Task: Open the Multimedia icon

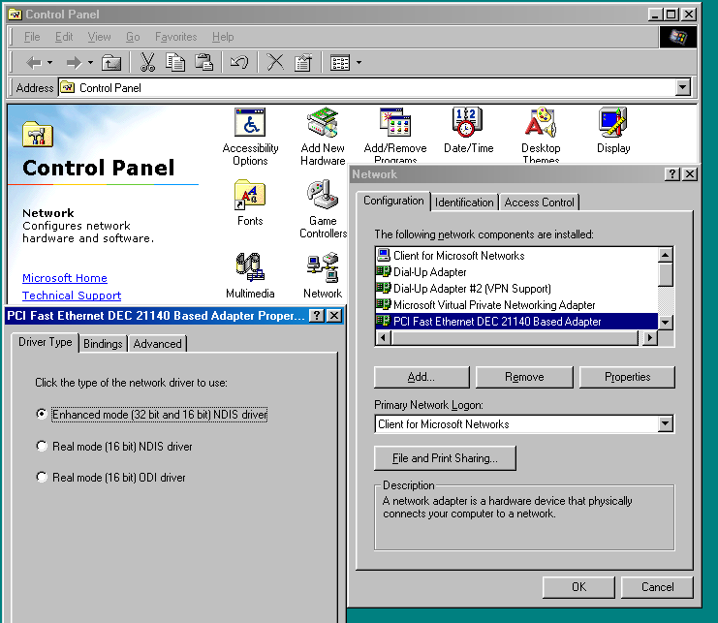Action: [250, 267]
